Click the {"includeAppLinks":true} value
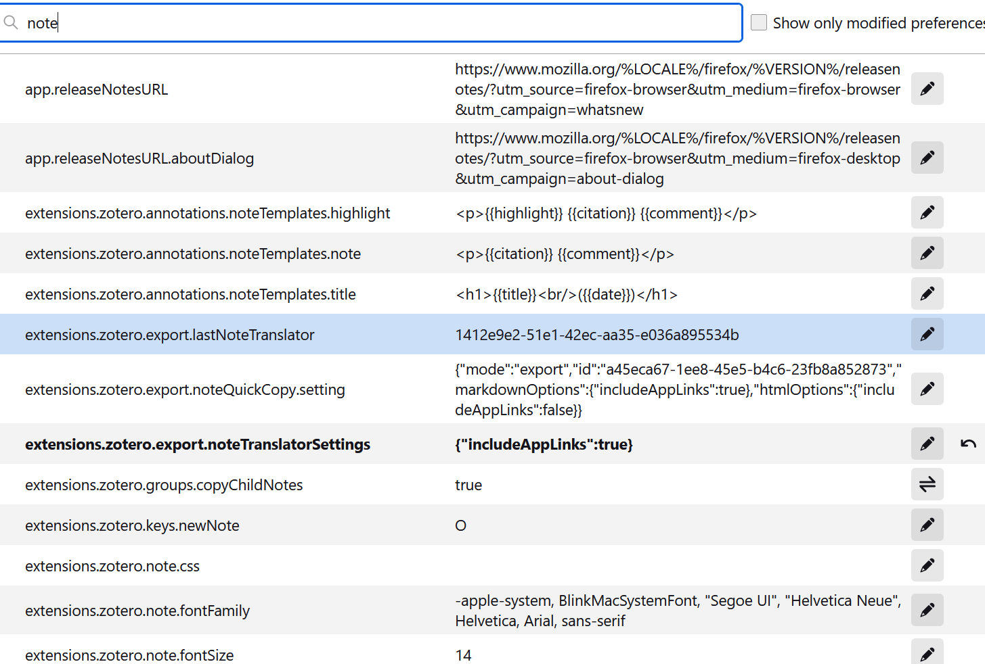Image resolution: width=985 pixels, height=664 pixels. (x=544, y=444)
